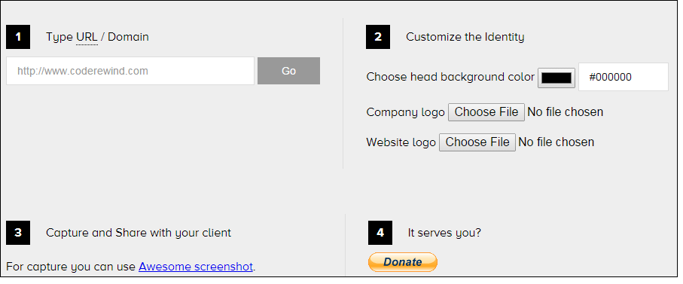Click the #000000 hex color field
This screenshot has height=284, width=683.
624,77
